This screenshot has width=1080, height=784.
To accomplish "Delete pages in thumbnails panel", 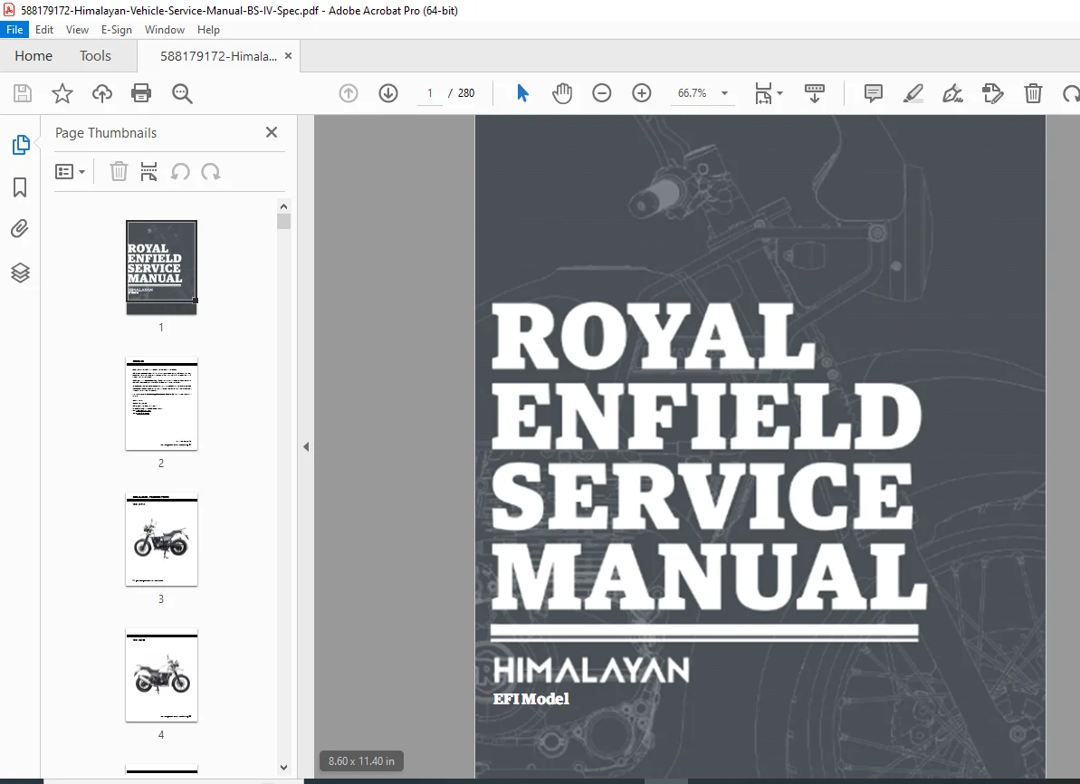I will 119,171.
